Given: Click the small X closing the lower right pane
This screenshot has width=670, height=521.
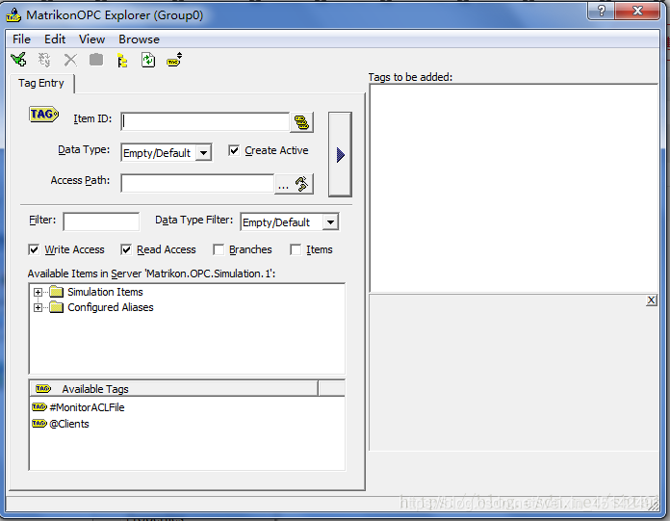Looking at the screenshot, I should coord(651,300).
